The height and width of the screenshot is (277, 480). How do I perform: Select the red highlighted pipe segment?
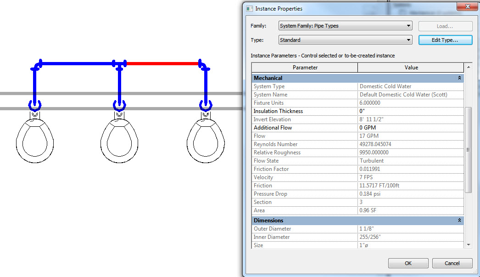pos(162,64)
